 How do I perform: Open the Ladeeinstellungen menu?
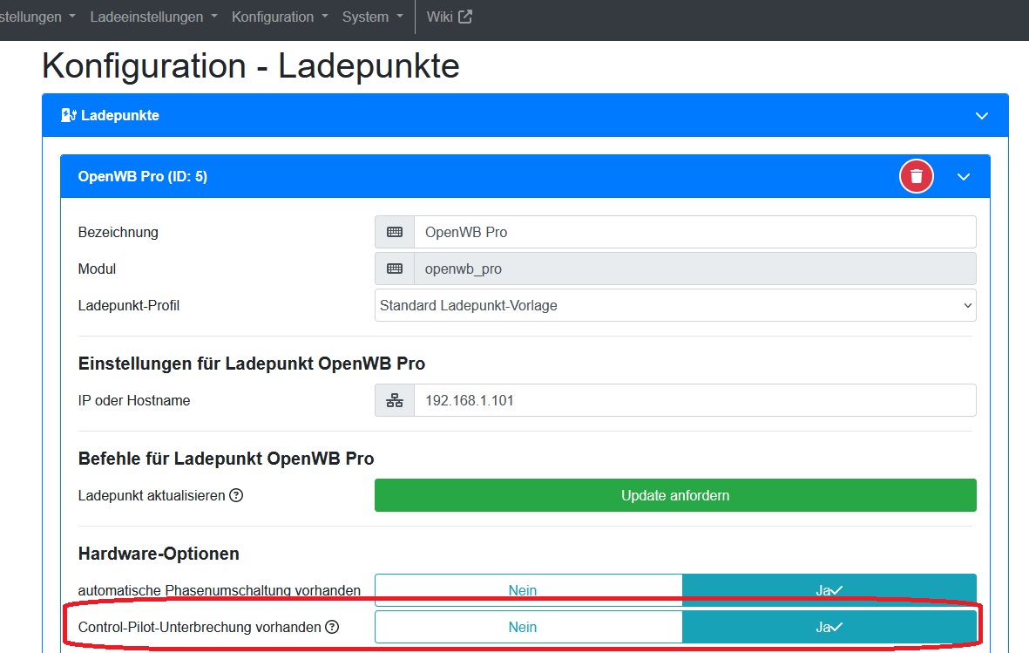click(x=153, y=17)
